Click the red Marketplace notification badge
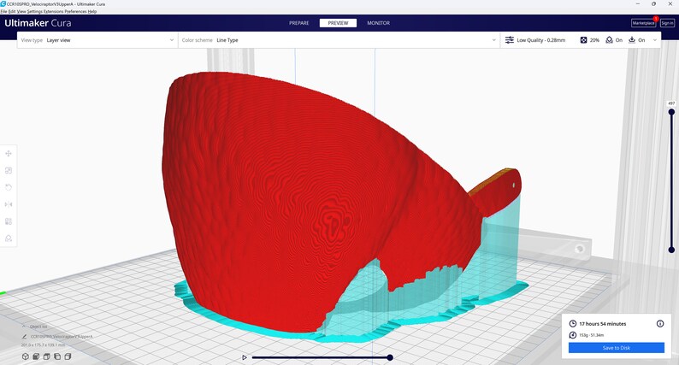The width and height of the screenshot is (679, 365). [656, 19]
